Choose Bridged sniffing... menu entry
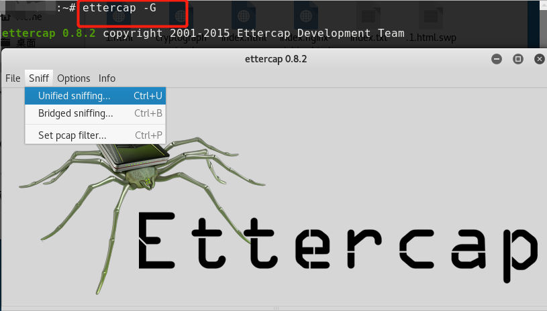This screenshot has width=547, height=311. coord(95,113)
